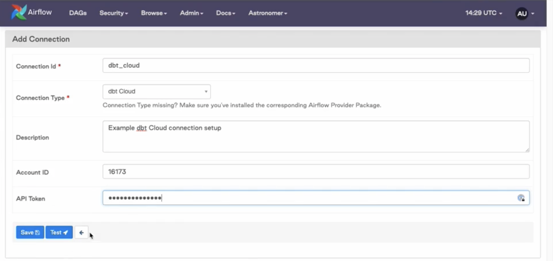Click the Airflow brand name text
The image size is (553, 261).
40,12
